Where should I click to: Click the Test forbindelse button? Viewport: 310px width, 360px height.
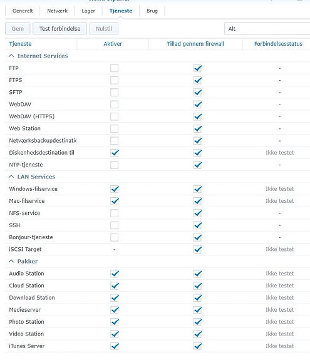(x=59, y=29)
